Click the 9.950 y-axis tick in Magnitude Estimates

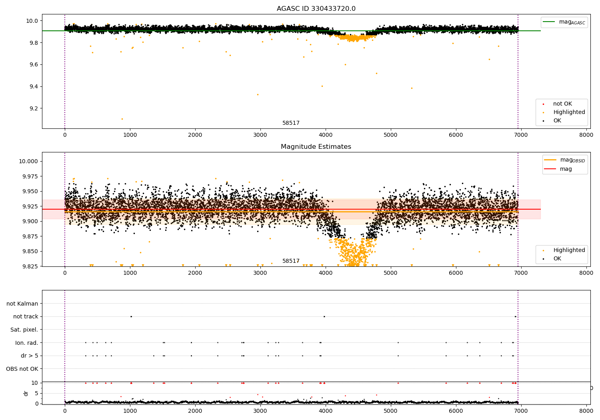click(x=30, y=192)
